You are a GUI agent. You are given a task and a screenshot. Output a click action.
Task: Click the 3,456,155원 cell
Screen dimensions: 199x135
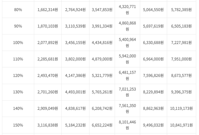(75, 43)
